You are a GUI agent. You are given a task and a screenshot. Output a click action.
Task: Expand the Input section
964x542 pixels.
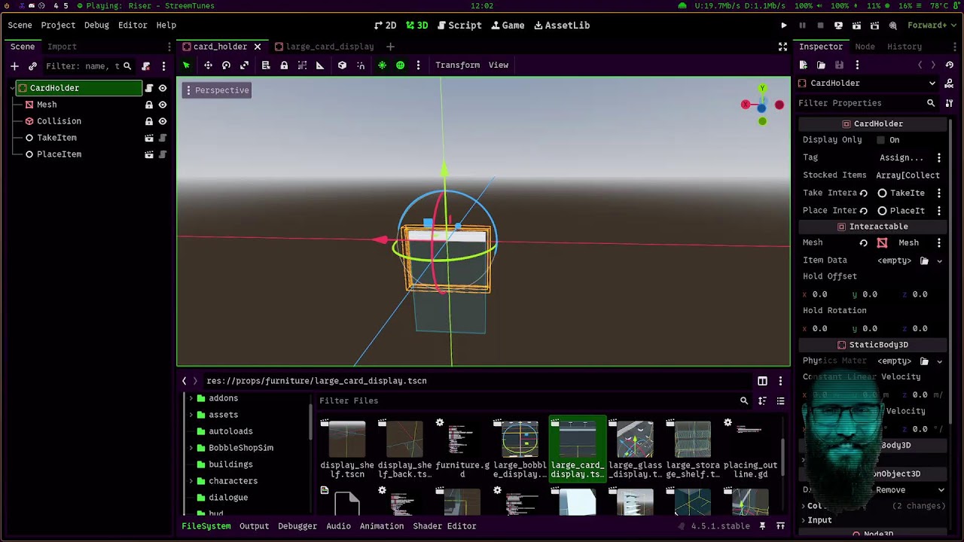[x=819, y=520]
